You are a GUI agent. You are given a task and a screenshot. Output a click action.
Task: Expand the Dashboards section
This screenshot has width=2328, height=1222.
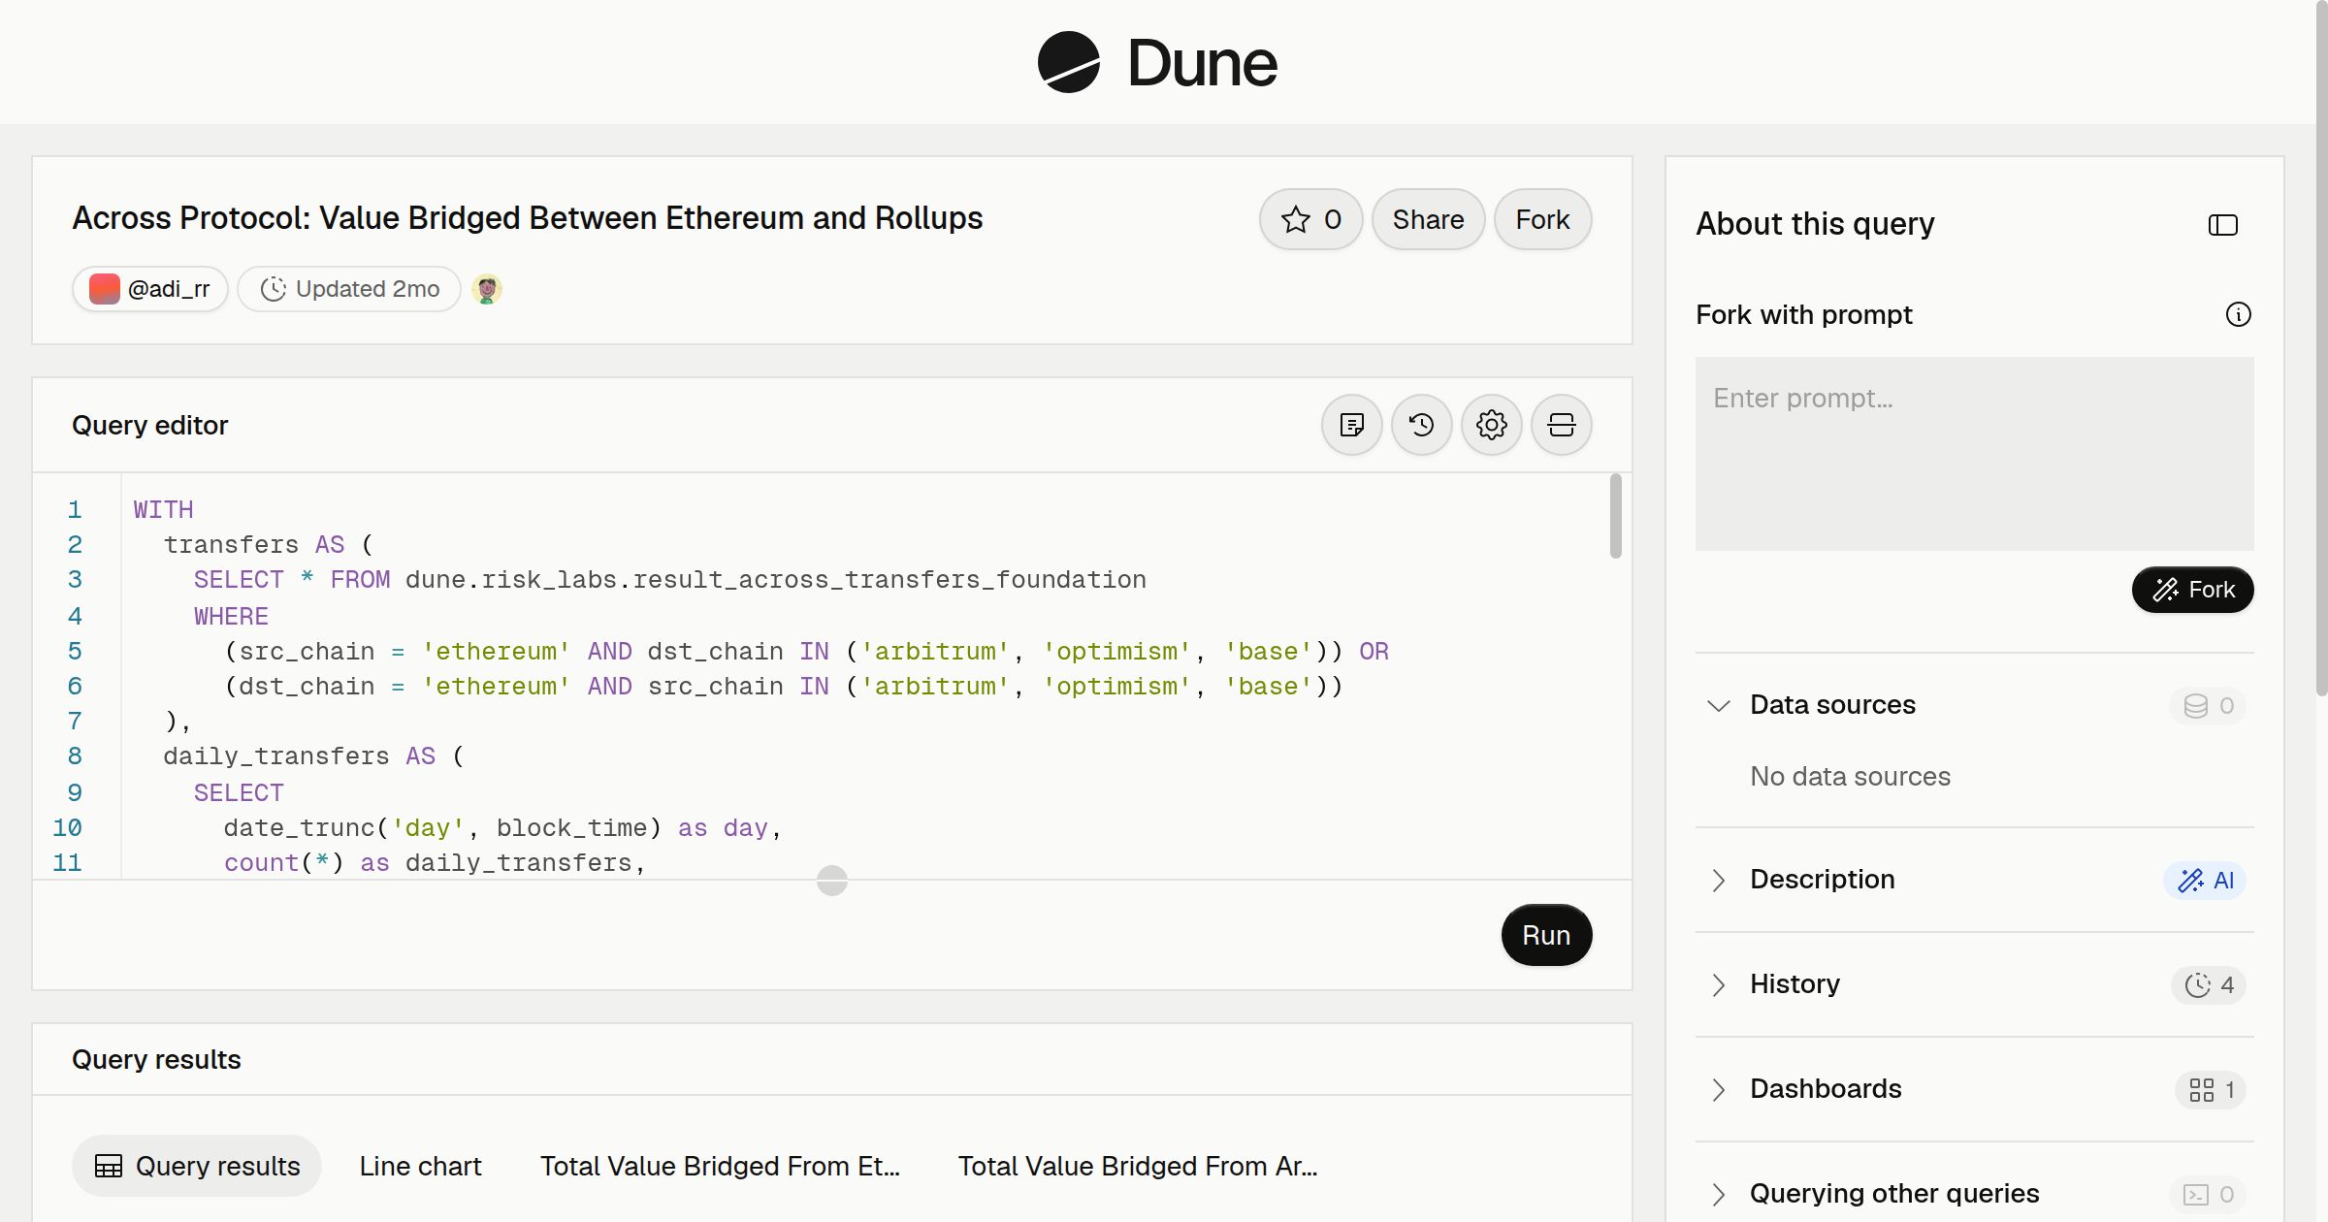pyautogui.click(x=1719, y=1089)
